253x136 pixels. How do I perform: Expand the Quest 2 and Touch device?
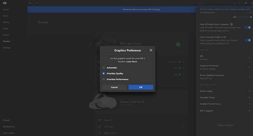183,103
